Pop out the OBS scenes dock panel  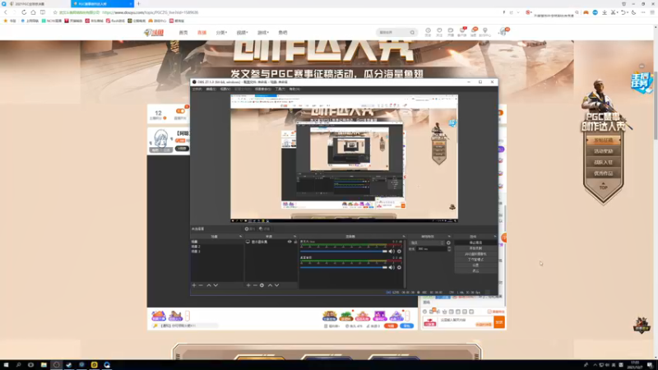[x=241, y=237]
